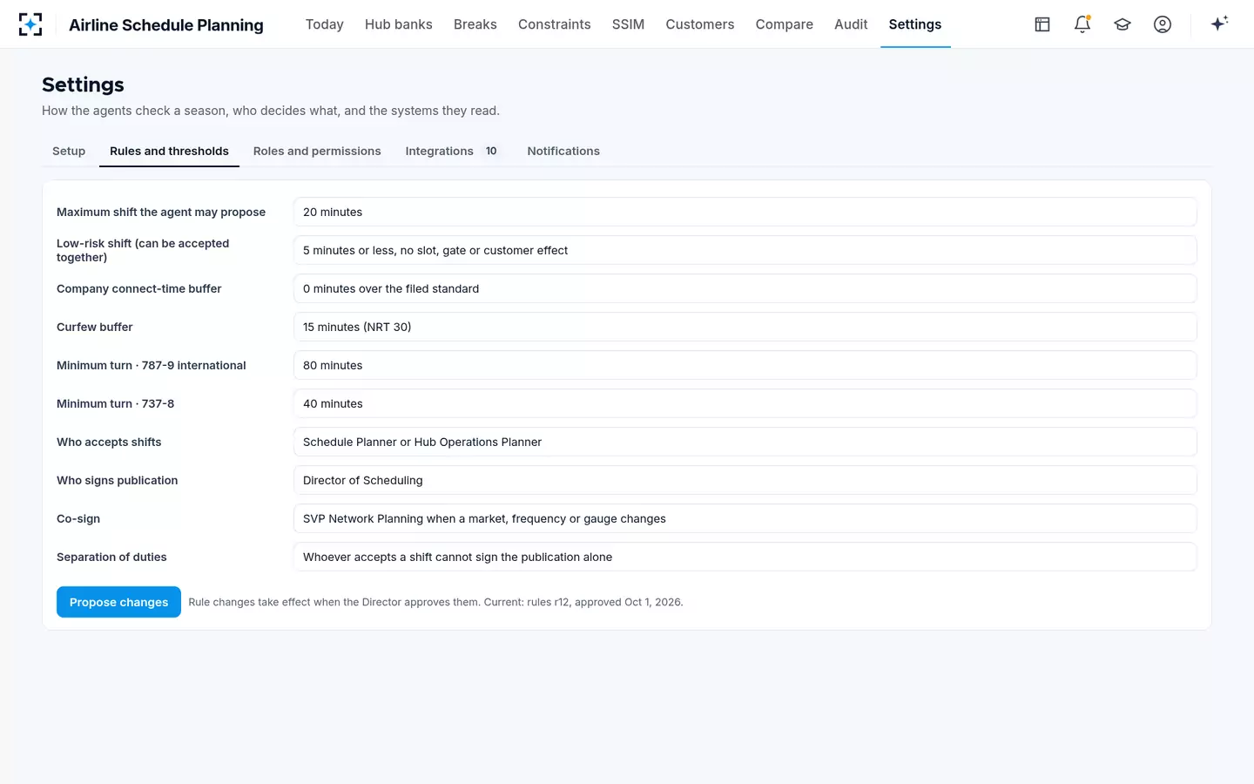
Task: Click the Integrations count badge showing 10
Action: coord(491,151)
